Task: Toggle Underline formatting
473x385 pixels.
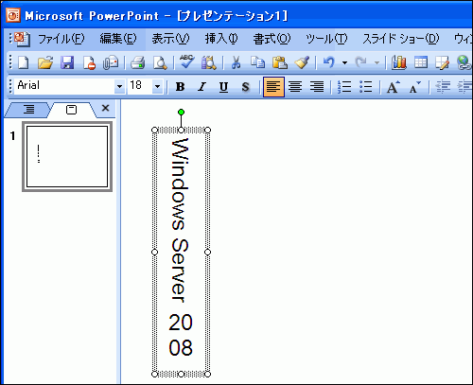Action: point(223,87)
